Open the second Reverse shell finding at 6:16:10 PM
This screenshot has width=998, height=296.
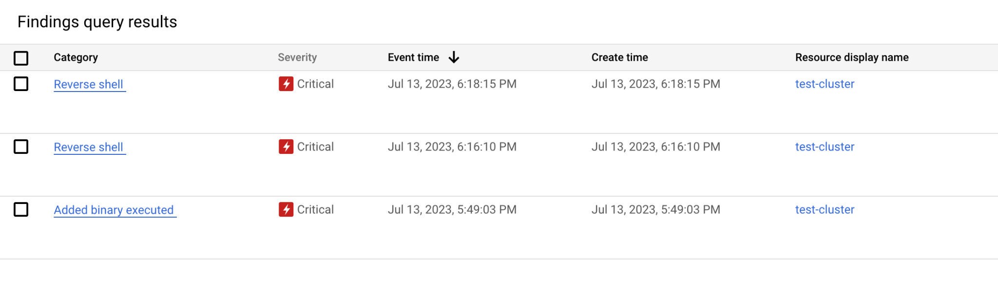(x=90, y=147)
